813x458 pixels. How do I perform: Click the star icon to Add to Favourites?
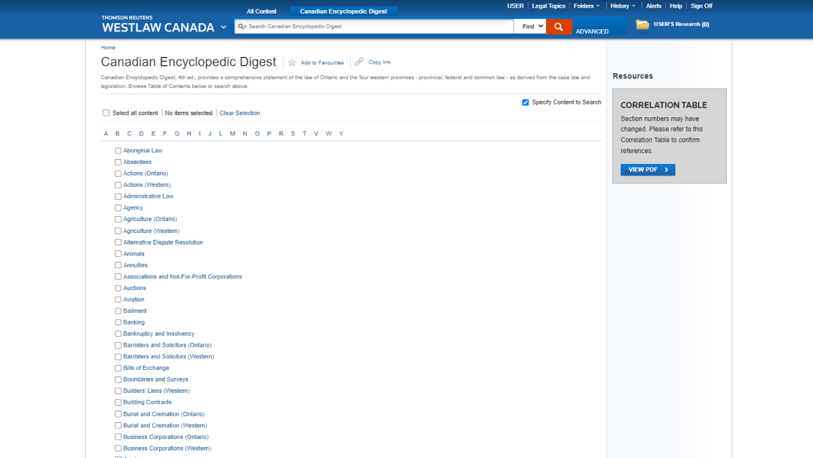(291, 62)
